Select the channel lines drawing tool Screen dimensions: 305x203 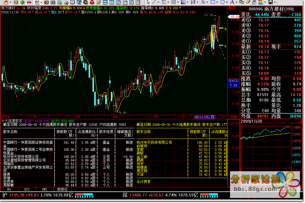pyautogui.click(x=193, y=2)
